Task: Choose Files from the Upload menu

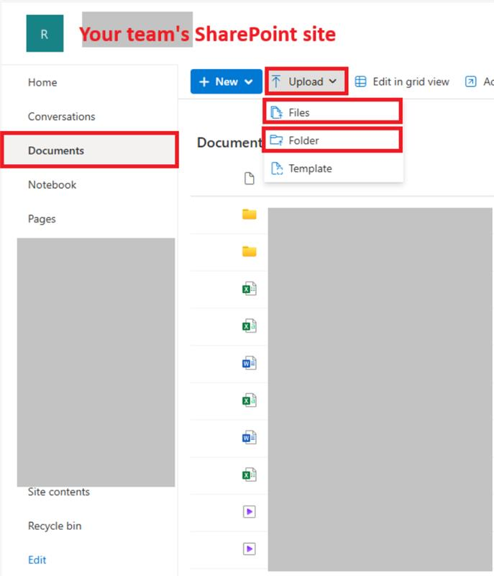Action: coord(333,112)
